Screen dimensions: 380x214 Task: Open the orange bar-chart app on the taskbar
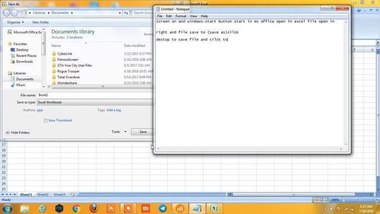pos(180,209)
